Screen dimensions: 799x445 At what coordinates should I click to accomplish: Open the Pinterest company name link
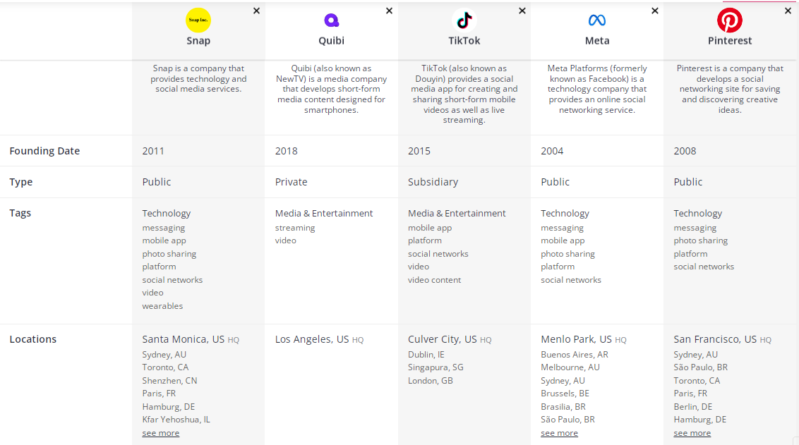[730, 41]
